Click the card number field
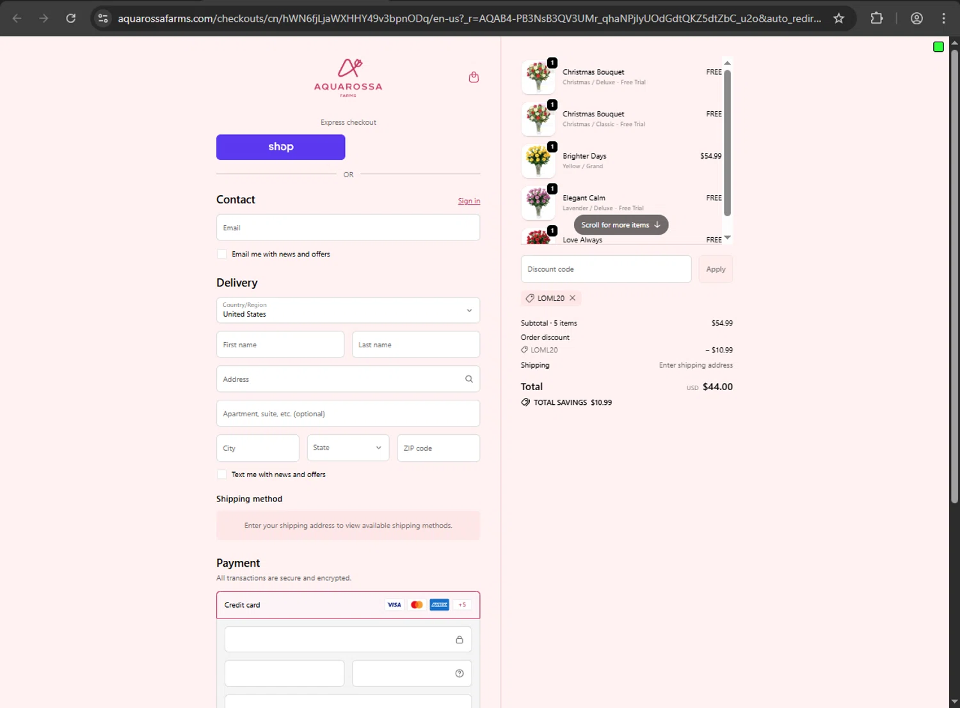Image resolution: width=960 pixels, height=708 pixels. click(348, 640)
